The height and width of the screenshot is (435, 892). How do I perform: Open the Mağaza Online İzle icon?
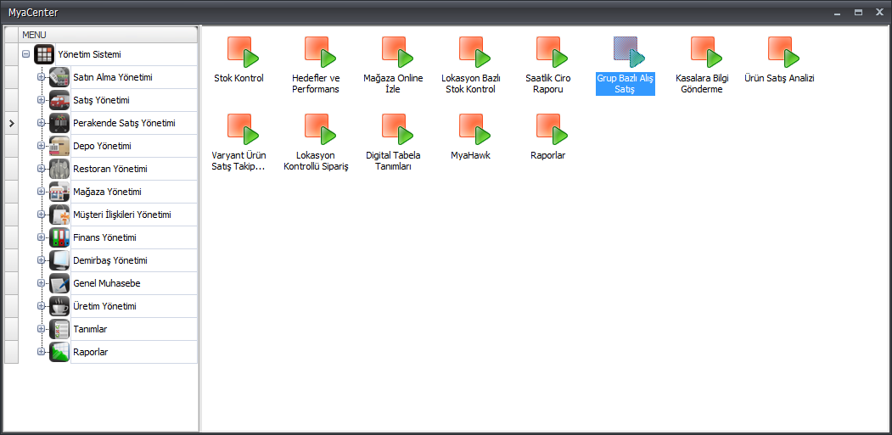click(398, 53)
